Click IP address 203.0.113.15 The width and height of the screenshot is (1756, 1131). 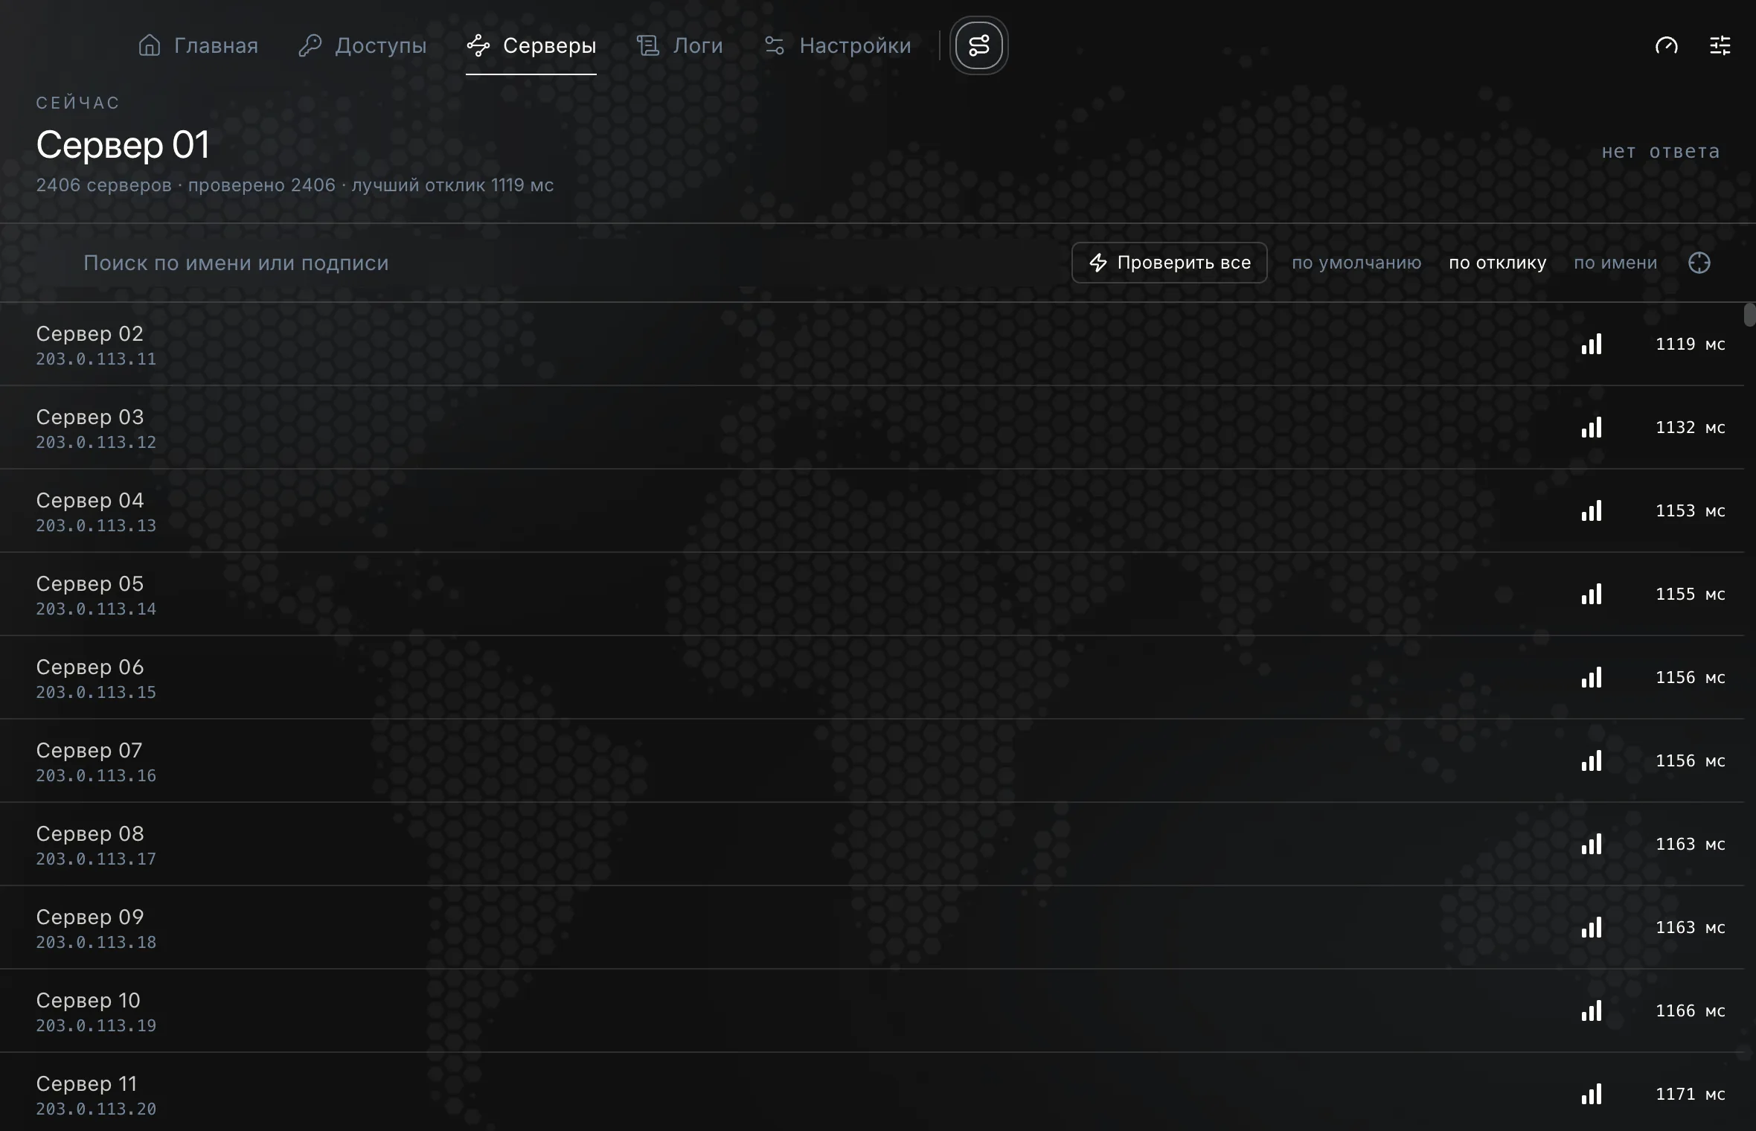click(x=96, y=692)
